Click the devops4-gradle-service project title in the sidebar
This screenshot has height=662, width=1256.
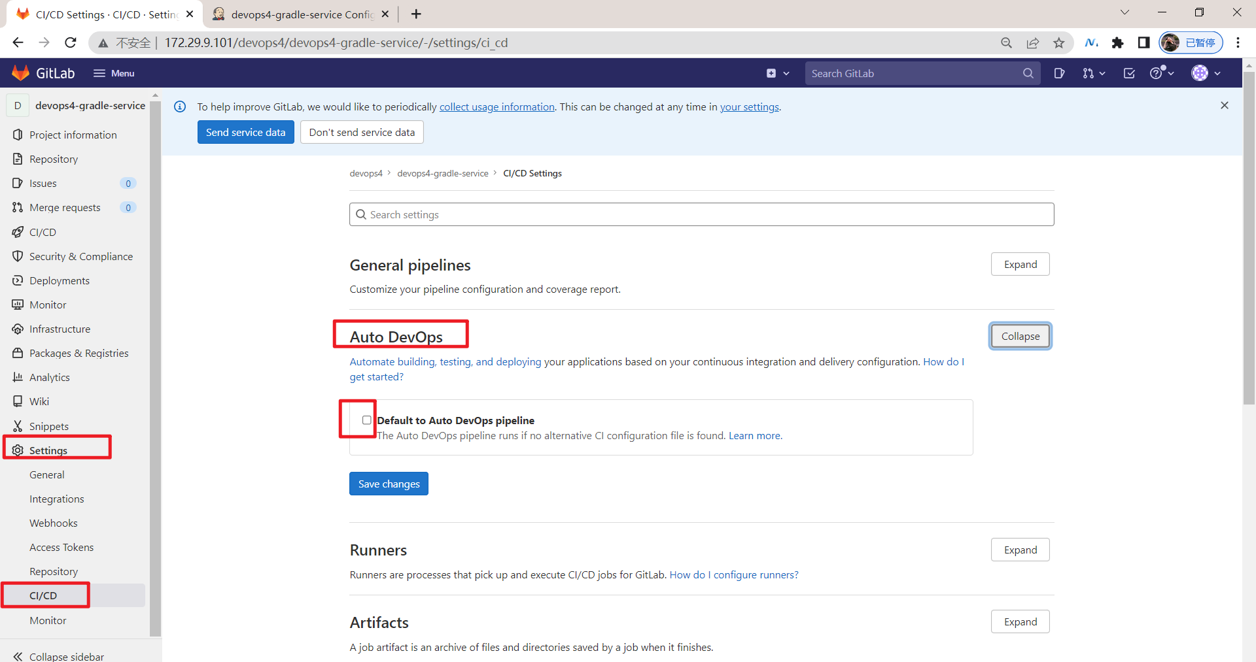[90, 105]
